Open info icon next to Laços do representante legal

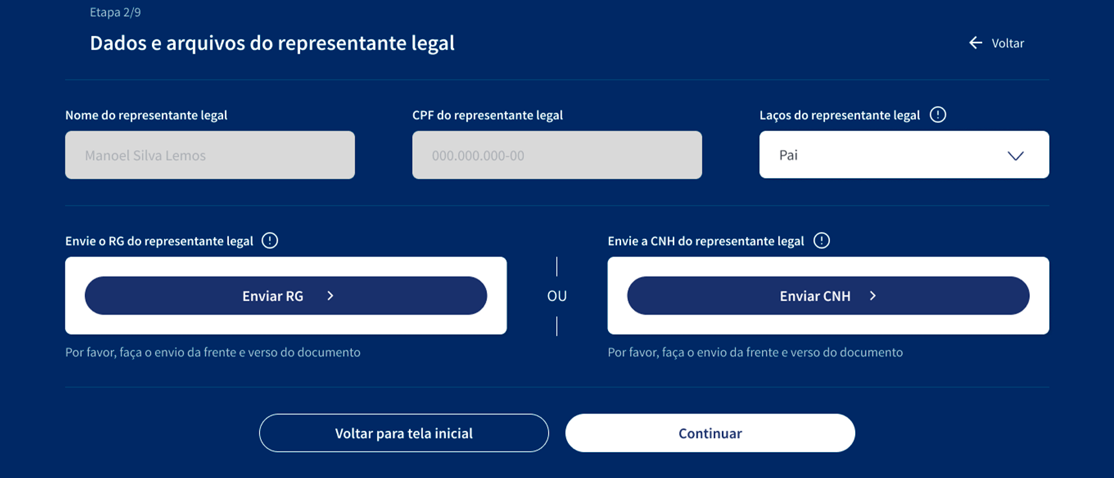(937, 114)
